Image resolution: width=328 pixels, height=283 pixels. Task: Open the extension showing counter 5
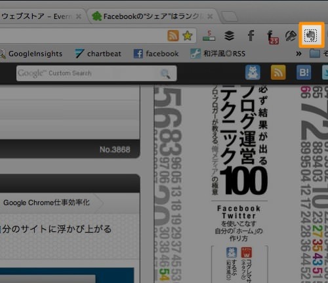tap(209, 36)
